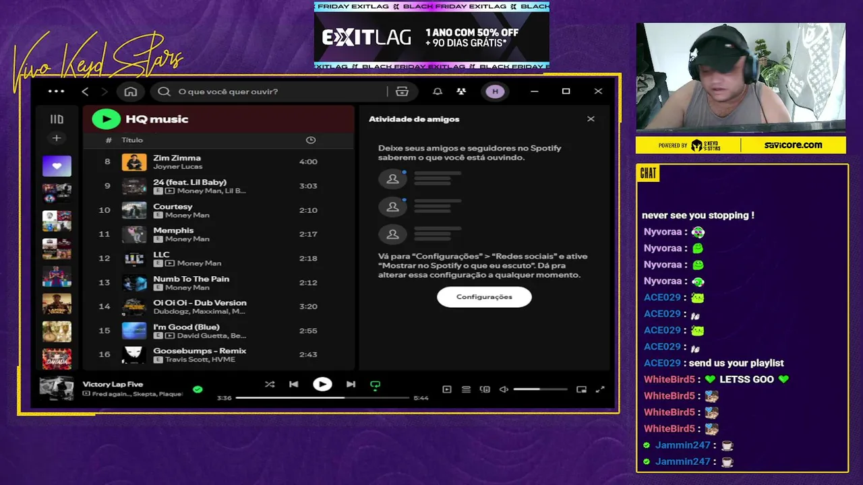Click the '#' column header
This screenshot has width=863, height=485.
(109, 140)
